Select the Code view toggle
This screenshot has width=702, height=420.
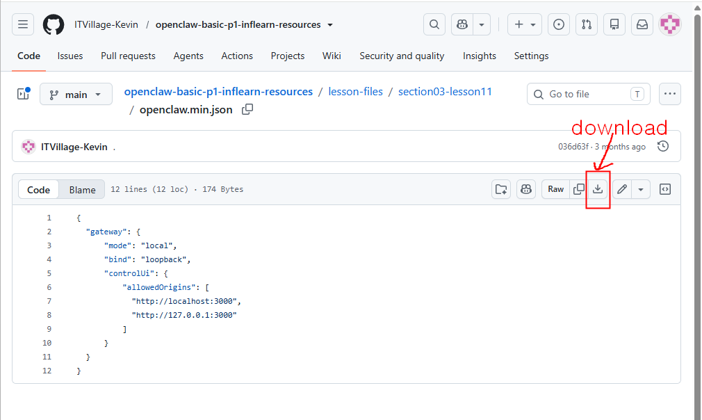pos(38,189)
